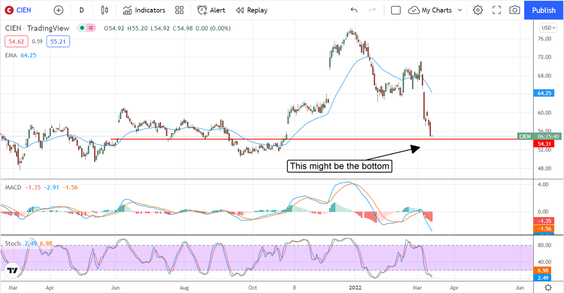Toggle the green market status indicator
This screenshot has height=293, width=564.
[x=82, y=28]
